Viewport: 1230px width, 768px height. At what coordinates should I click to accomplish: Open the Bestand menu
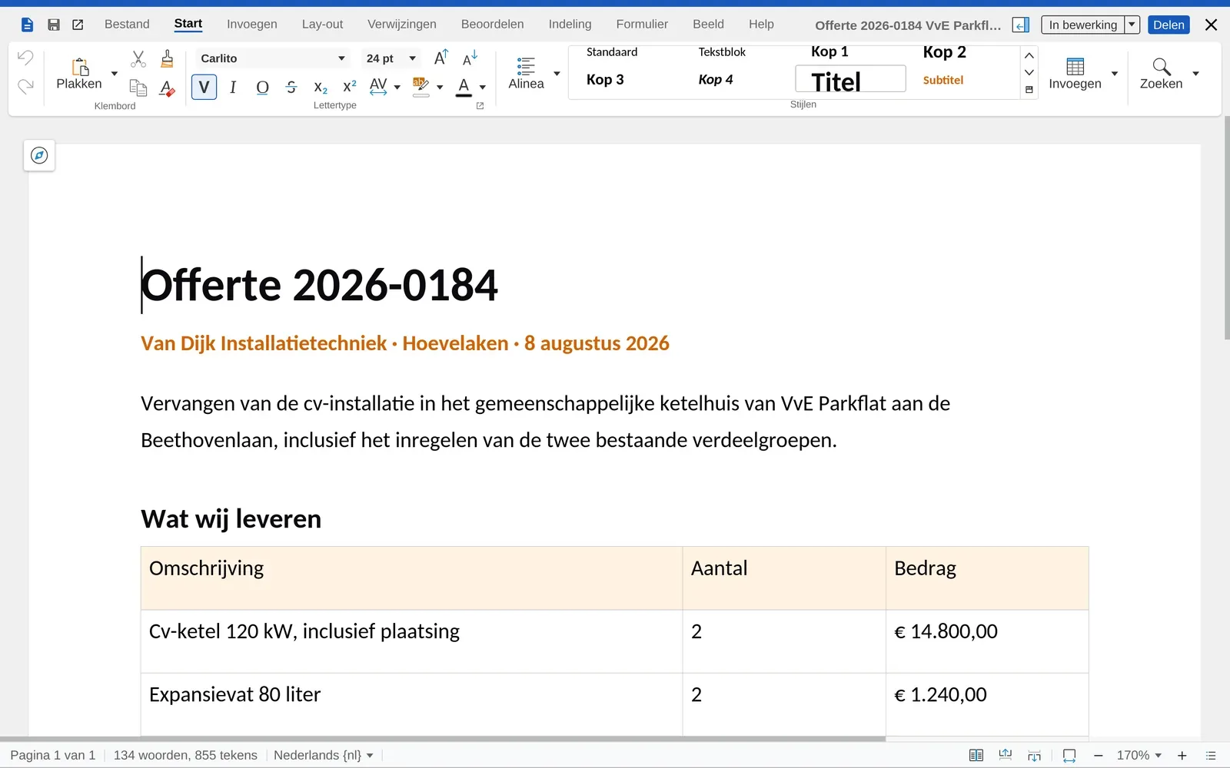point(127,25)
